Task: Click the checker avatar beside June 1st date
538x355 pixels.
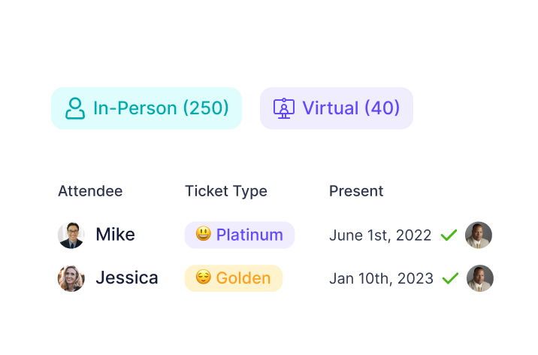Action: pyautogui.click(x=479, y=235)
